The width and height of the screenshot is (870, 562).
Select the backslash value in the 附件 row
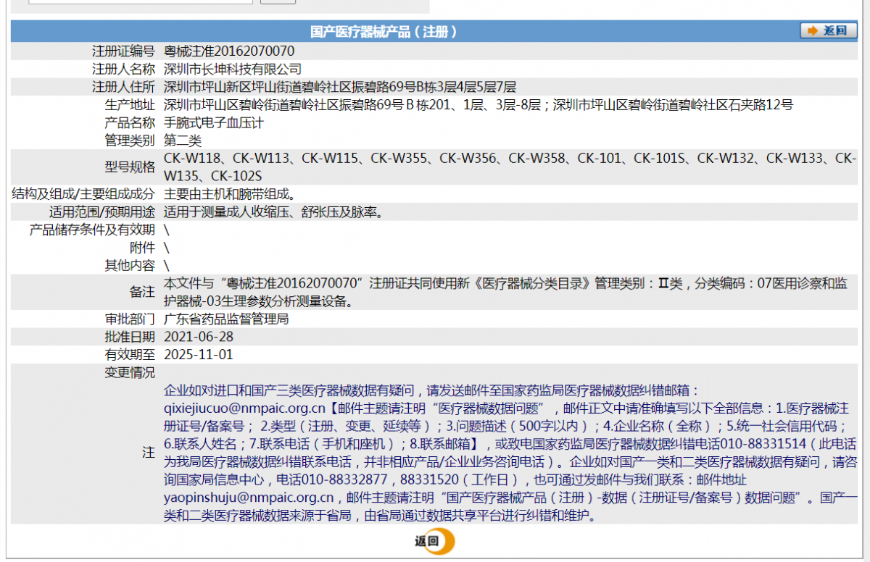click(167, 248)
